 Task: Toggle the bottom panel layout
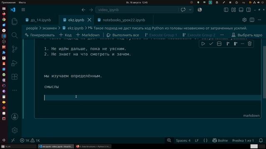241,10
